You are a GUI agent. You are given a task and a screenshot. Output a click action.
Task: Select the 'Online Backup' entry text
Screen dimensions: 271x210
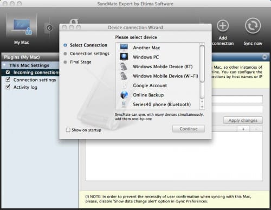tap(149, 95)
